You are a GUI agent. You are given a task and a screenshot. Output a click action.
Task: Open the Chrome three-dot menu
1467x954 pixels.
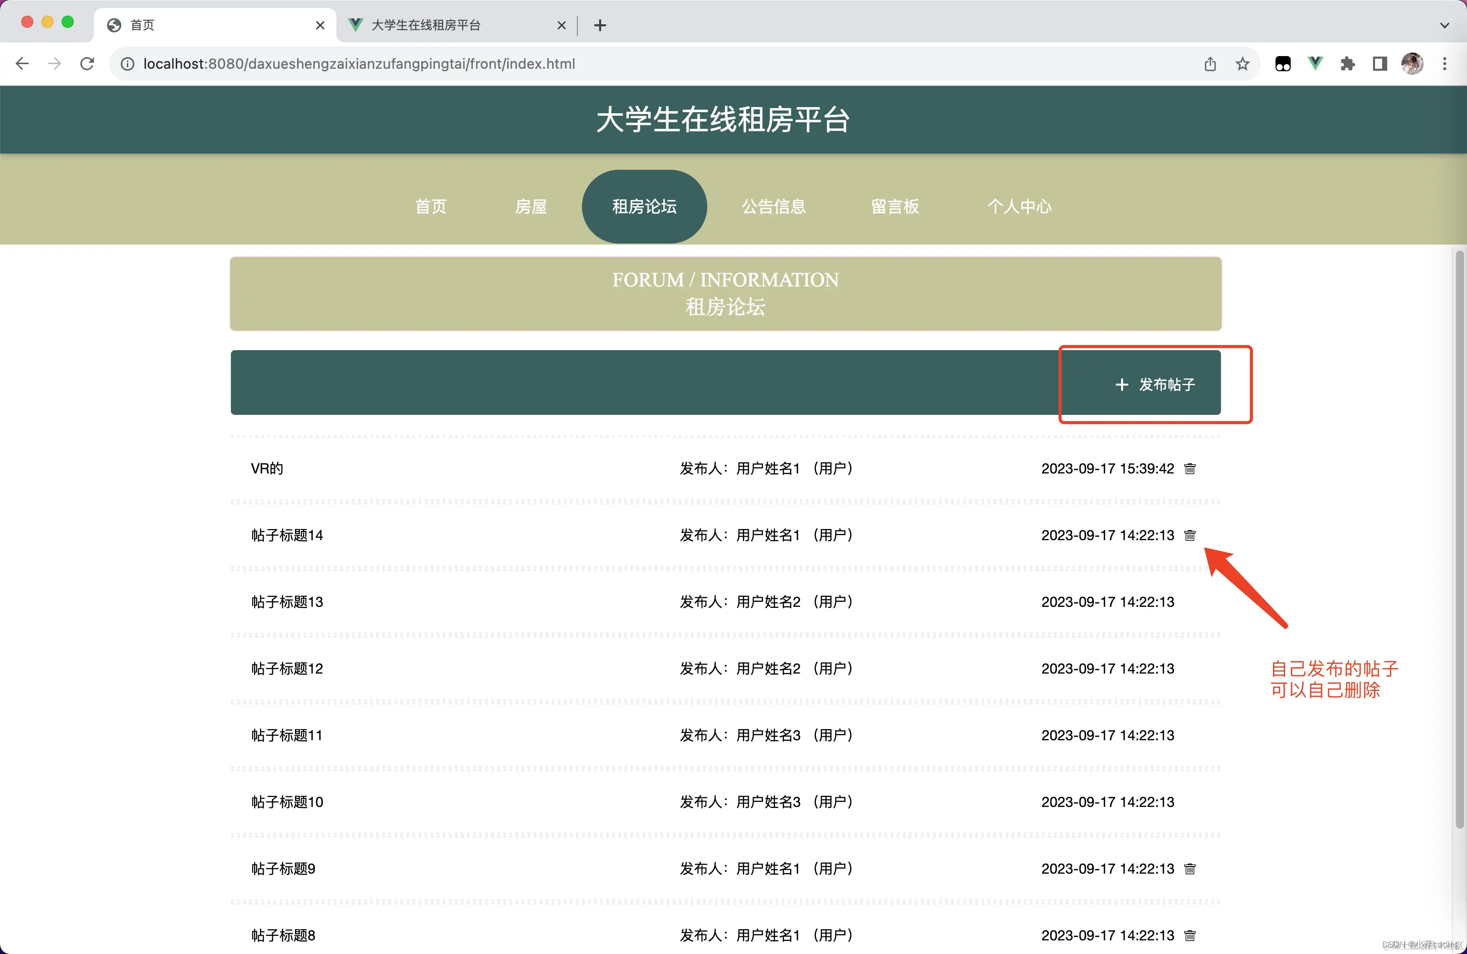[x=1444, y=64]
